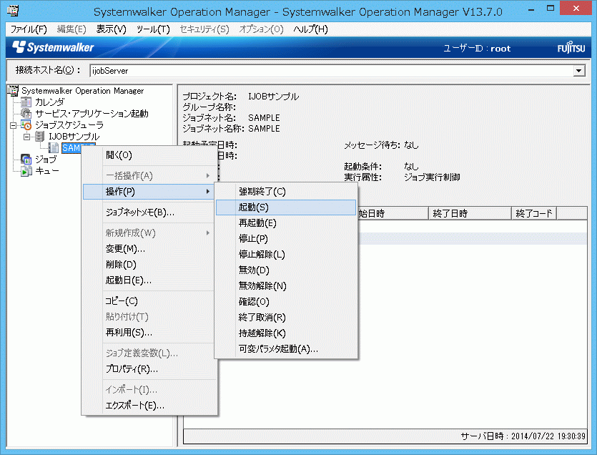Open the 編集(E) menu

click(71, 29)
